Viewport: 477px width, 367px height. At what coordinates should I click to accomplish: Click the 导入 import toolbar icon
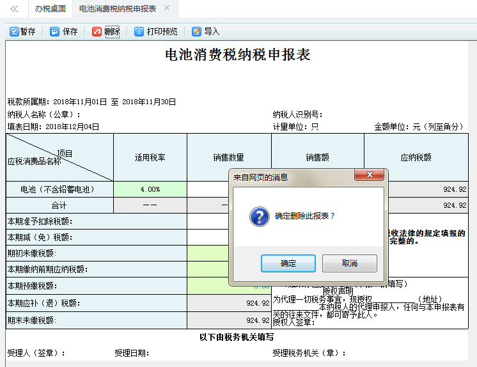tap(196, 31)
